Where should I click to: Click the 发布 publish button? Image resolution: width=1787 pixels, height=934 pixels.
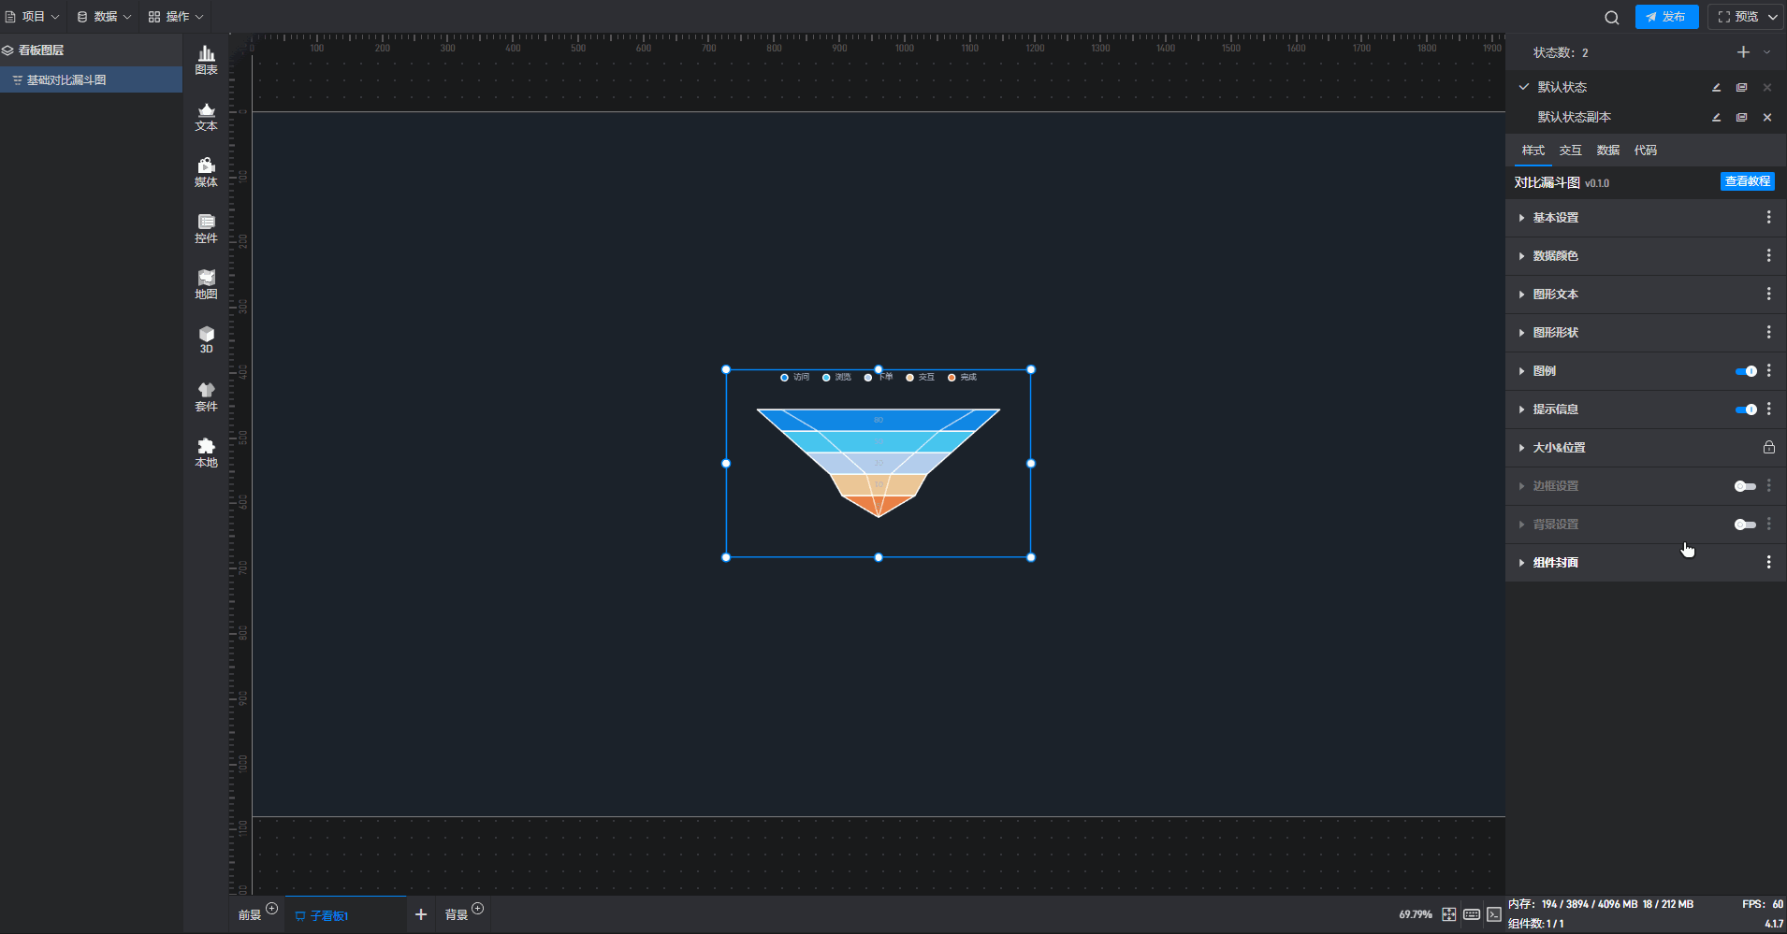[x=1666, y=17]
